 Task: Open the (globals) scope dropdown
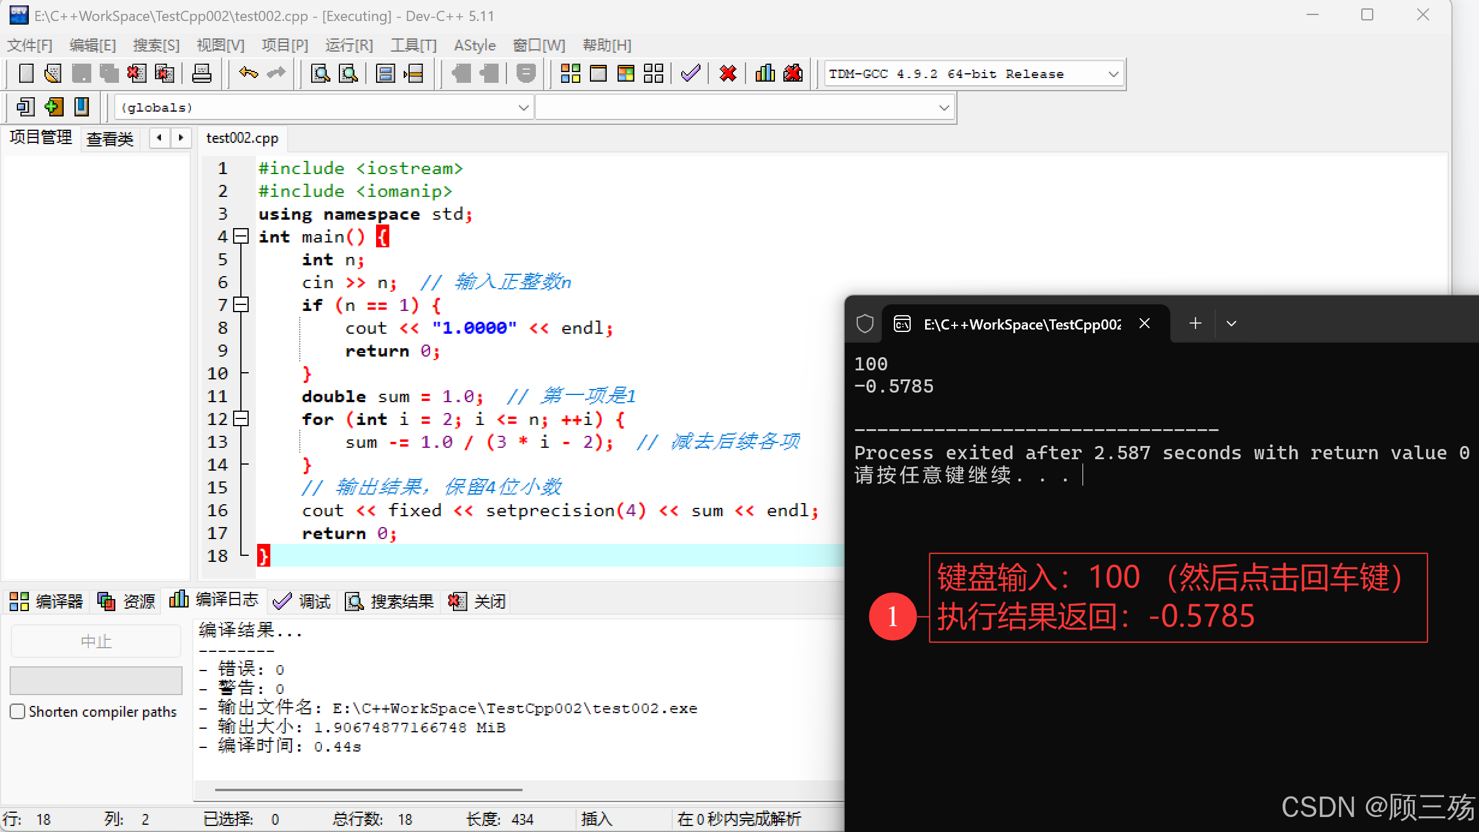[x=523, y=108]
